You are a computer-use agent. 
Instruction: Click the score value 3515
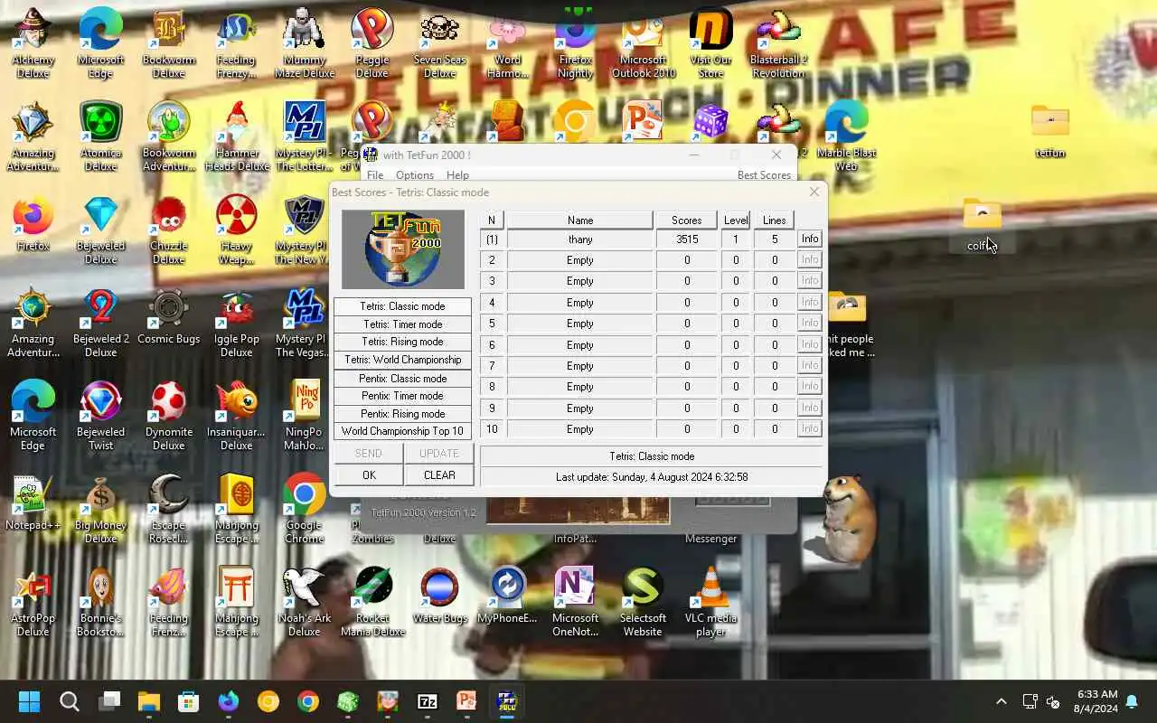tap(686, 239)
